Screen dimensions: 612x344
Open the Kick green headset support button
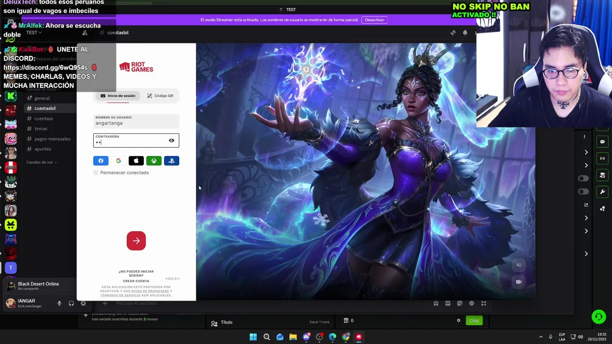[x=599, y=317]
